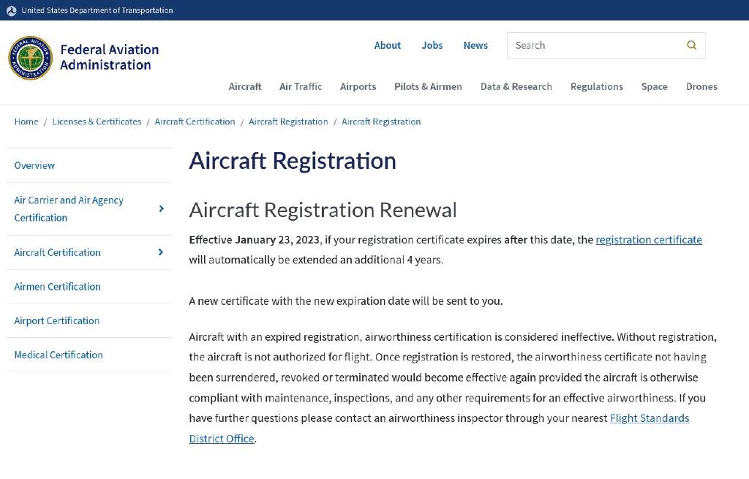Click the Licenses & Certificates breadcrumb
Image resolution: width=749 pixels, height=479 pixels.
pyautogui.click(x=97, y=121)
